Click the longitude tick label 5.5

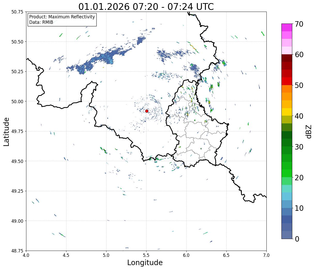(146, 255)
